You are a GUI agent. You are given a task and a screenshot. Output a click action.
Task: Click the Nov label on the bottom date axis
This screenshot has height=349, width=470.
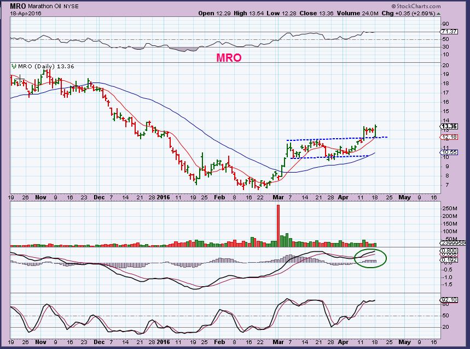41,342
